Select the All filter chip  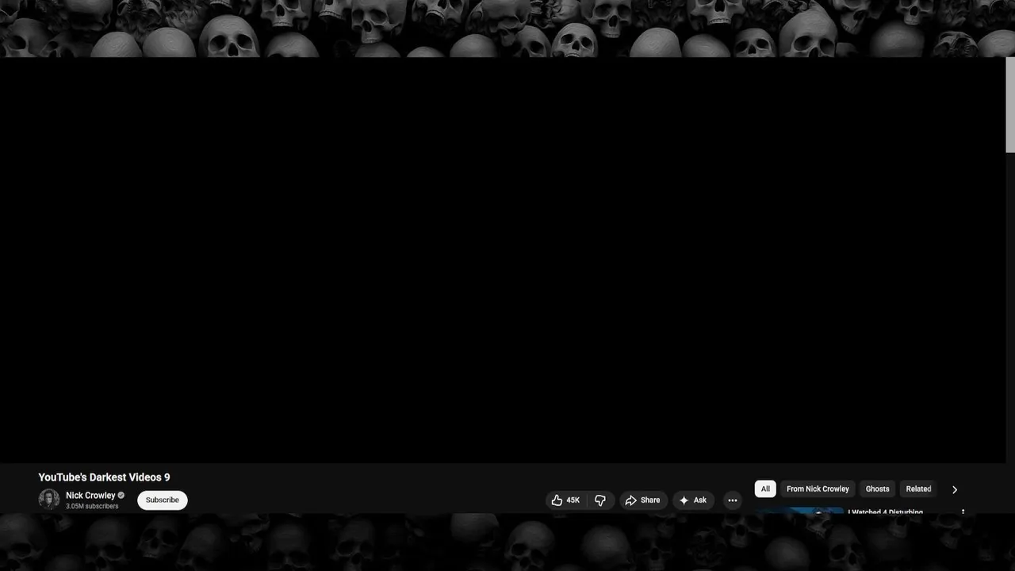point(765,489)
